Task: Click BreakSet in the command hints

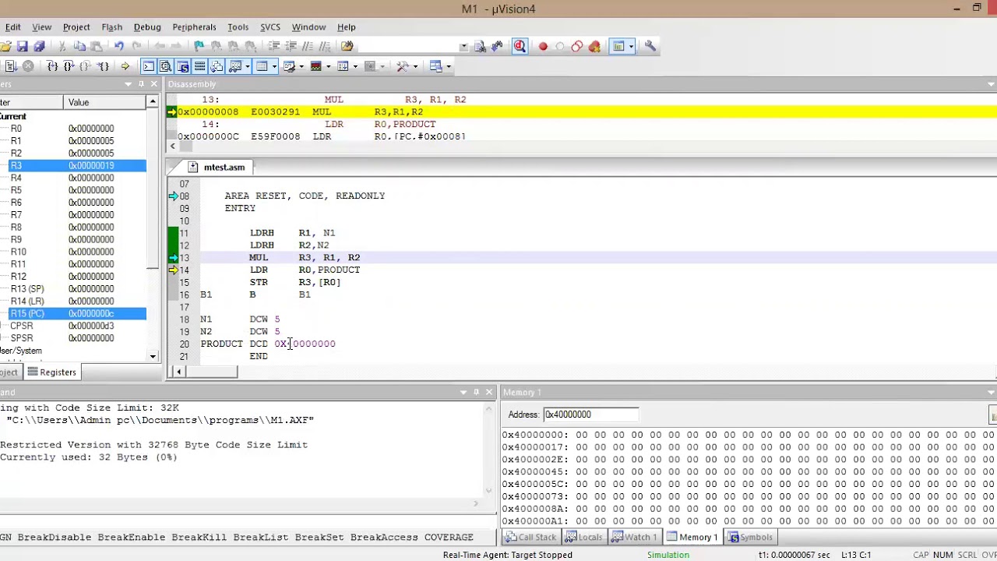Action: [319, 538]
